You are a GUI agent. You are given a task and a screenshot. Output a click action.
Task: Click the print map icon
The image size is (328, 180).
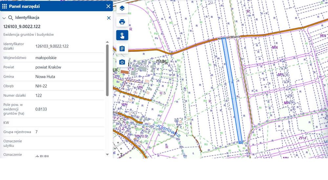tap(122, 22)
